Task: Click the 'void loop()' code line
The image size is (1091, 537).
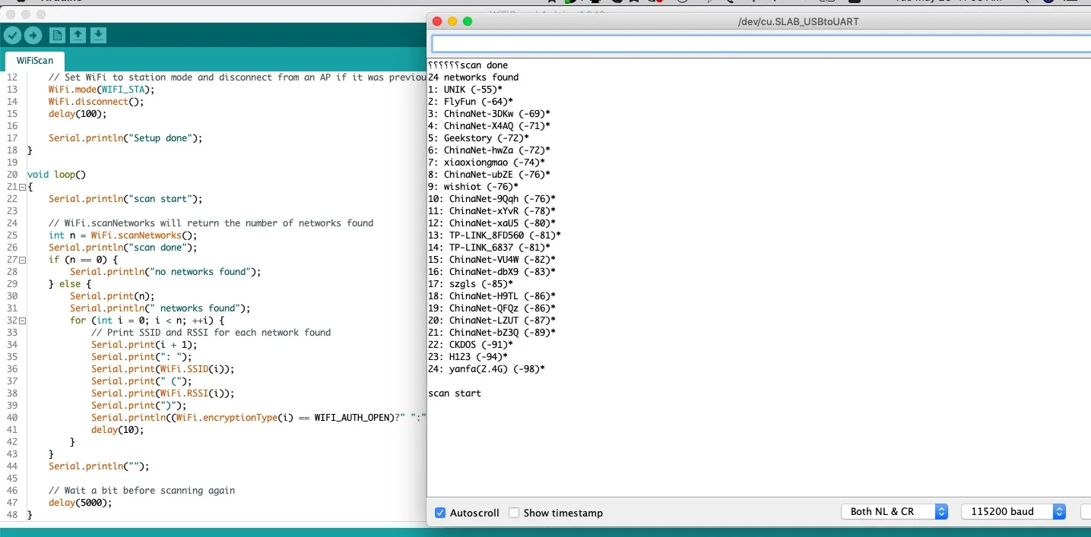Action: pos(57,175)
